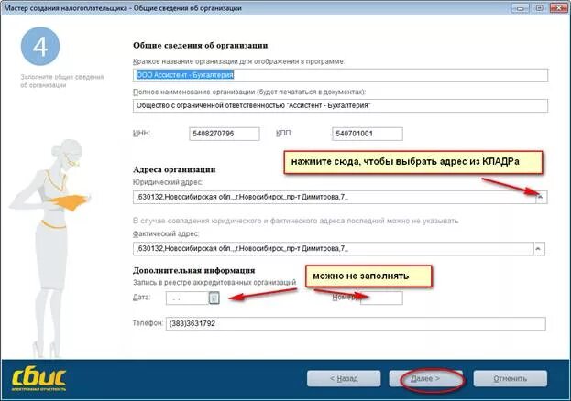Screen dimensions: 571x401
Task: Open KLADR selector for Юридический адрес
Action: (x=541, y=197)
